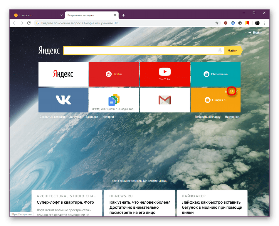
Task: Open the uBlock Origin extension
Action: (x=225, y=23)
